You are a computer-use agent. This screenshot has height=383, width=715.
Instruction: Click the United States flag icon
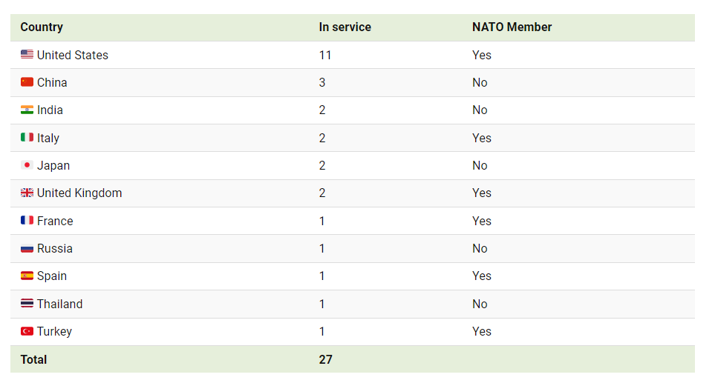coord(27,55)
